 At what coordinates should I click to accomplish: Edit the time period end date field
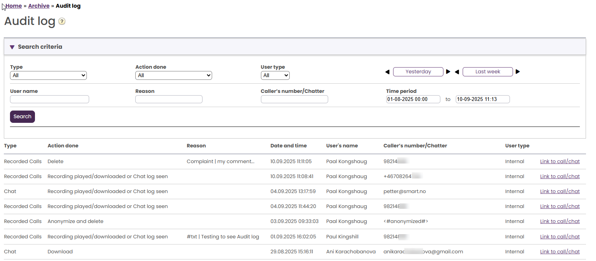click(x=483, y=99)
